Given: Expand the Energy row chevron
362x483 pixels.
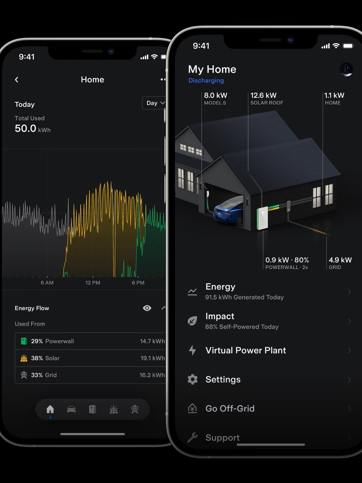Looking at the screenshot, I should point(349,292).
